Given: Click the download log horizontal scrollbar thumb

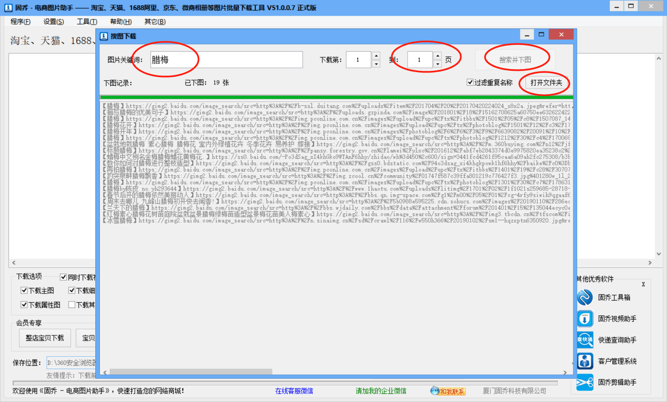Looking at the screenshot, I should (191, 372).
